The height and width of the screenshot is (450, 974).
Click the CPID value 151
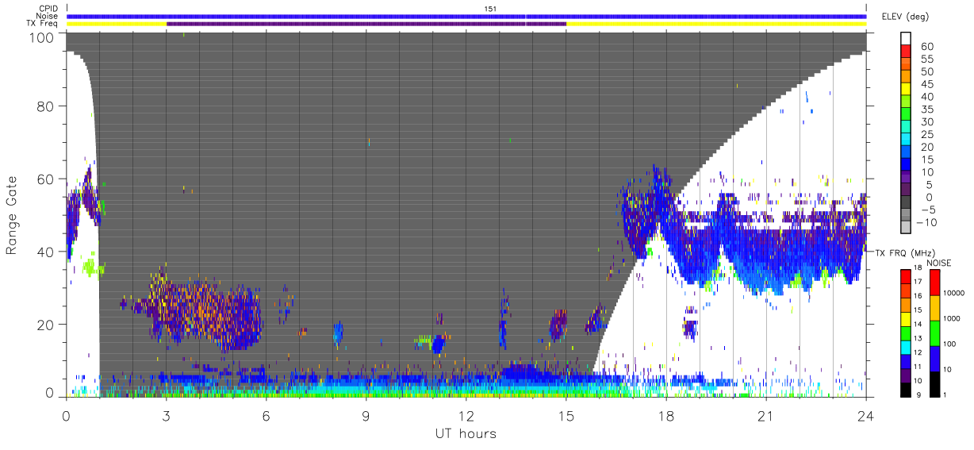(490, 9)
